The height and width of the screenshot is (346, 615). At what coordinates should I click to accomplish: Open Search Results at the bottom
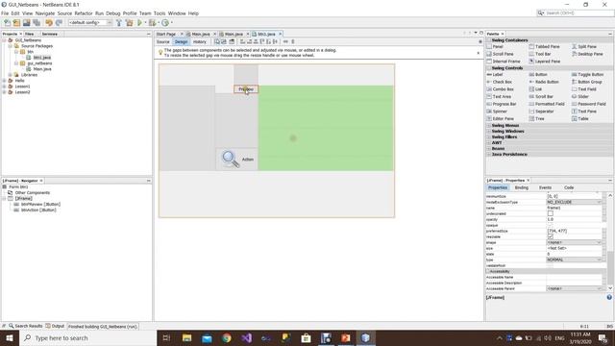(26, 326)
